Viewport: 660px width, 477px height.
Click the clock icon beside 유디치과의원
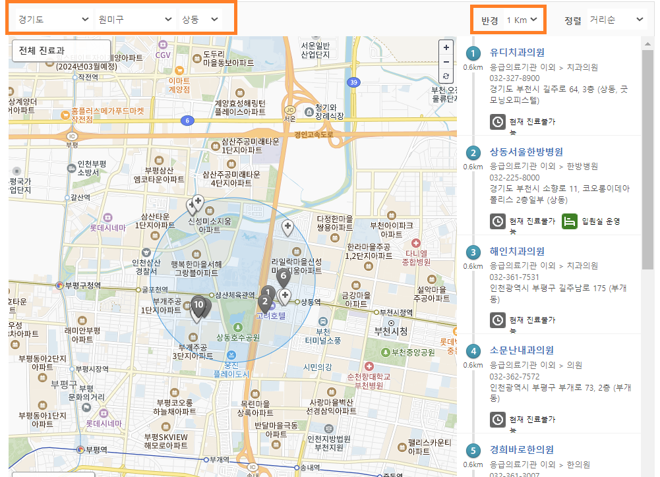498,121
